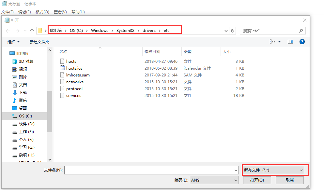Screen dimensions: 324x190
Task: Sort by Date modified (修改日期) column
Action: (x=152, y=51)
